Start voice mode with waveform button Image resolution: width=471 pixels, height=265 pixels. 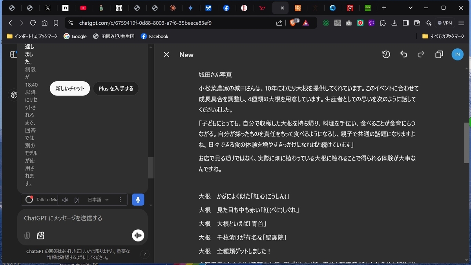pyautogui.click(x=138, y=236)
